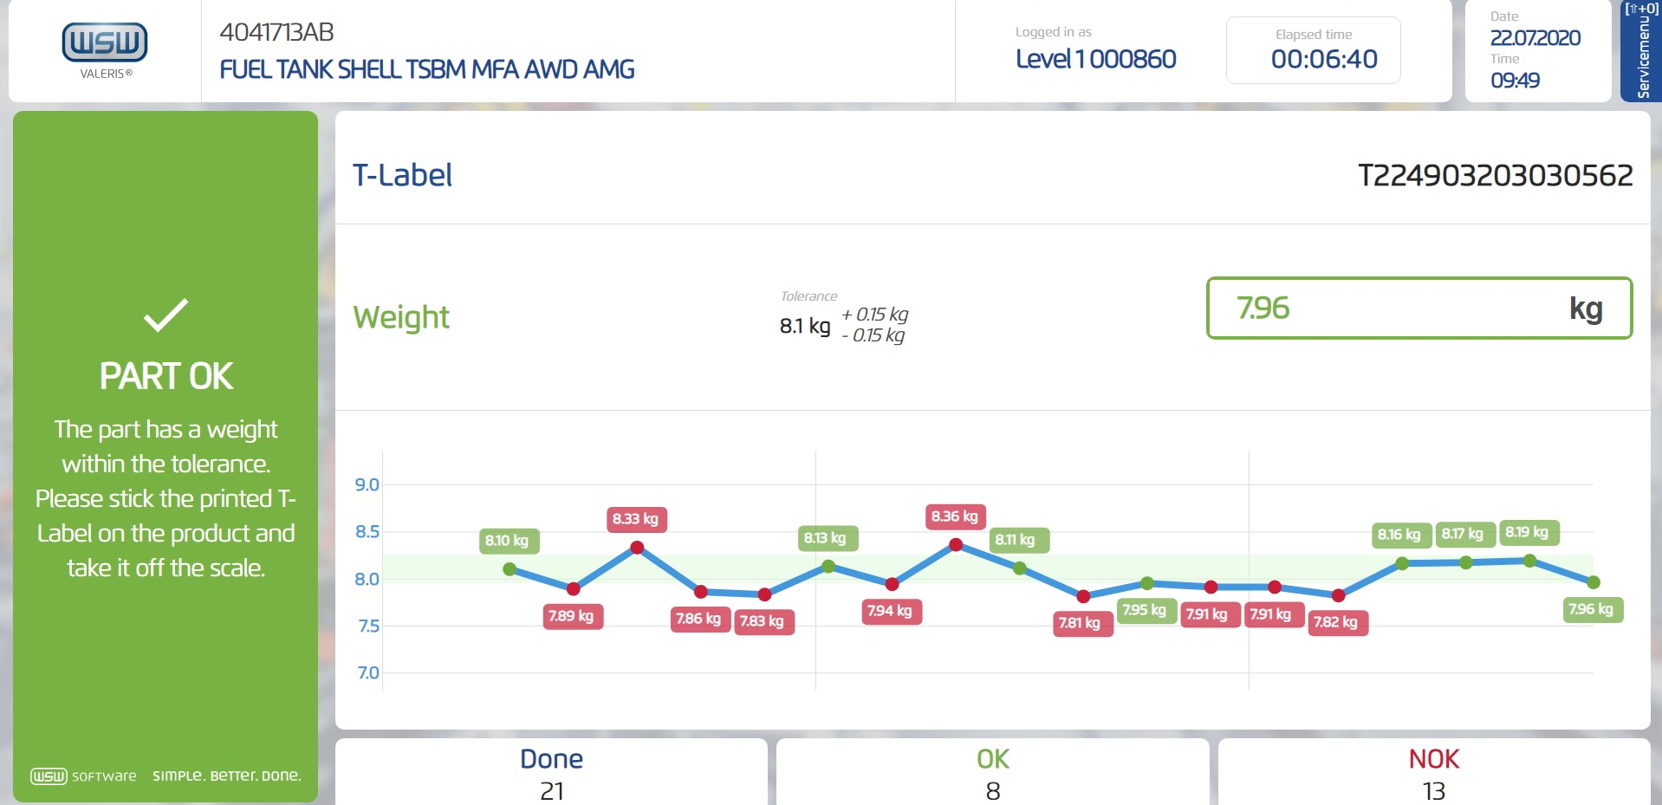The height and width of the screenshot is (805, 1662).
Task: Click the last 7.96 kg chart label
Action: pyautogui.click(x=1591, y=609)
